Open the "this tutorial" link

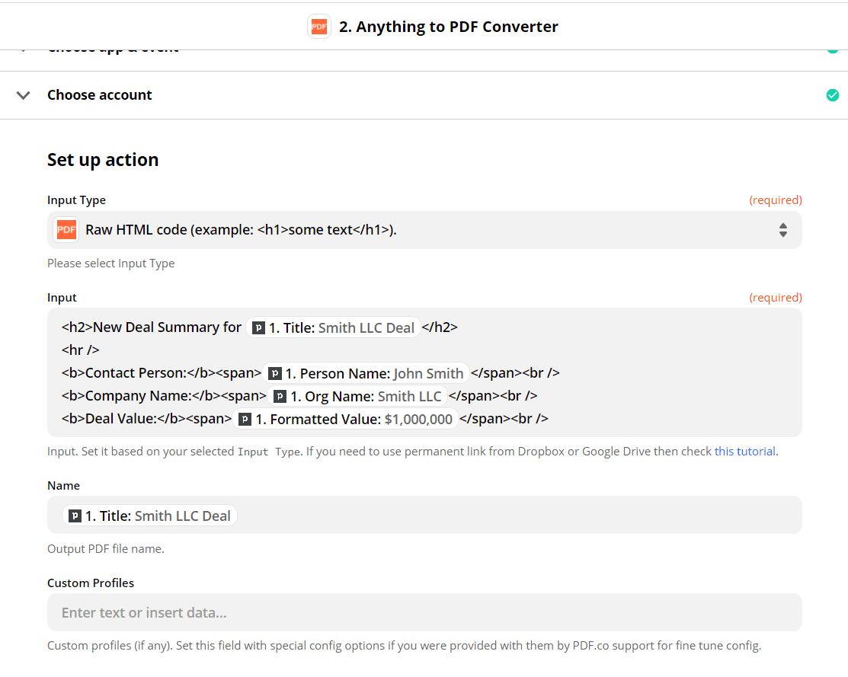[745, 451]
